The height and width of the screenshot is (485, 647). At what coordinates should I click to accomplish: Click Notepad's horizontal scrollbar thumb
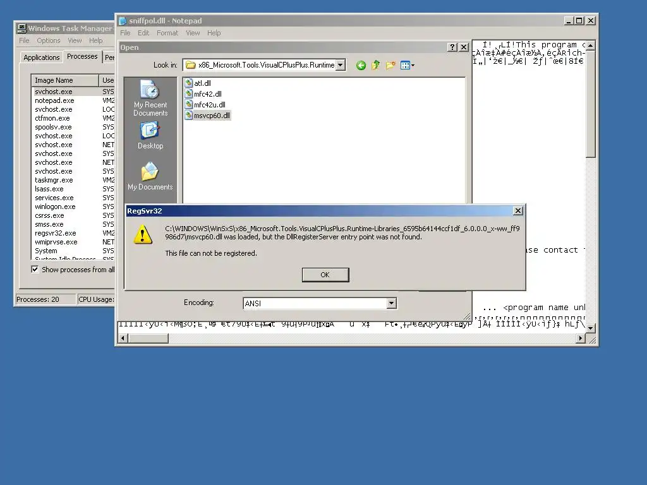click(148, 338)
